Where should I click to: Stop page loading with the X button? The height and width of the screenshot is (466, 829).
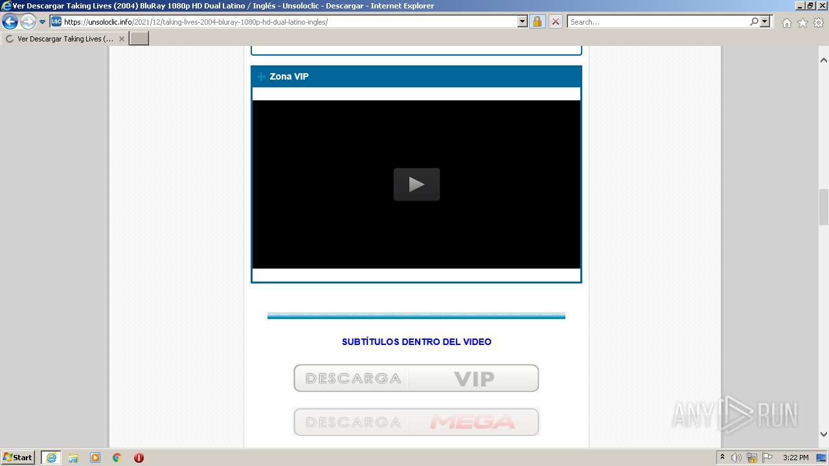(x=556, y=22)
